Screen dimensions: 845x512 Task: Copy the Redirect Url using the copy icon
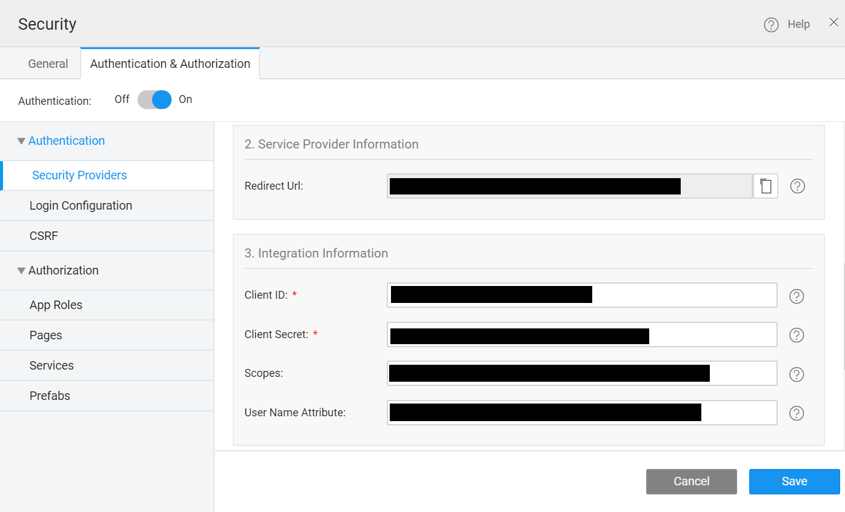click(x=766, y=186)
